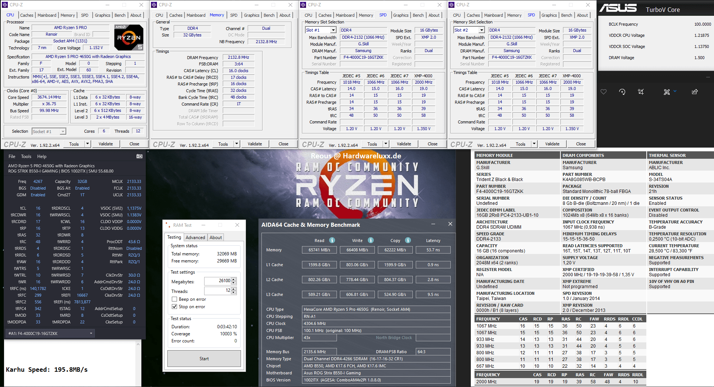The width and height of the screenshot is (714, 387).
Task: Click the Slot #1 CPU-Z window's title icon
Action: coord(303,5)
